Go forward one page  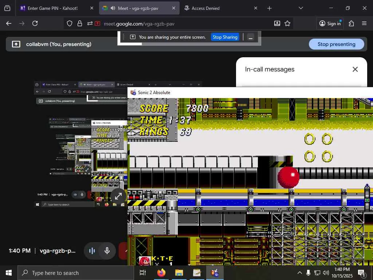(22, 23)
